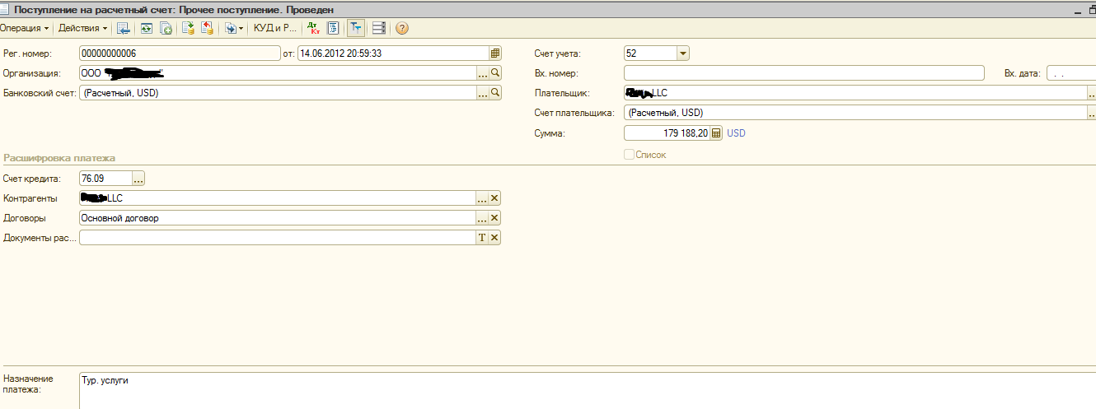
Task: Click the copy document with plus icon
Action: click(x=166, y=28)
